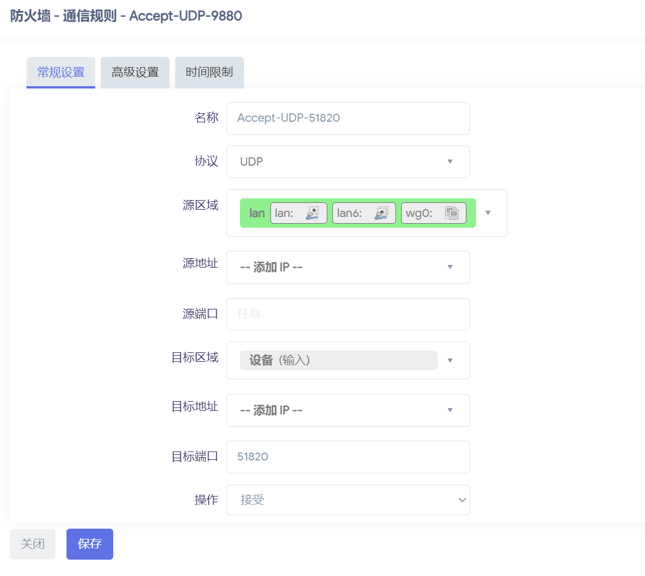Open the 时间限制 tab
The image size is (645, 576).
(209, 73)
